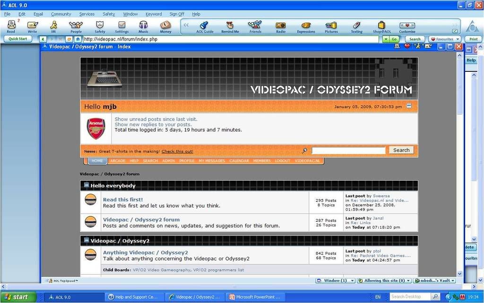Click the Safety shield icon
Viewport: 484px width, 303px height.
(100, 26)
